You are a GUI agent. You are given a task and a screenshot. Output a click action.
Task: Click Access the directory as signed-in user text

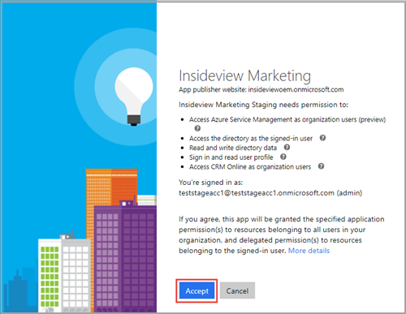251,139
